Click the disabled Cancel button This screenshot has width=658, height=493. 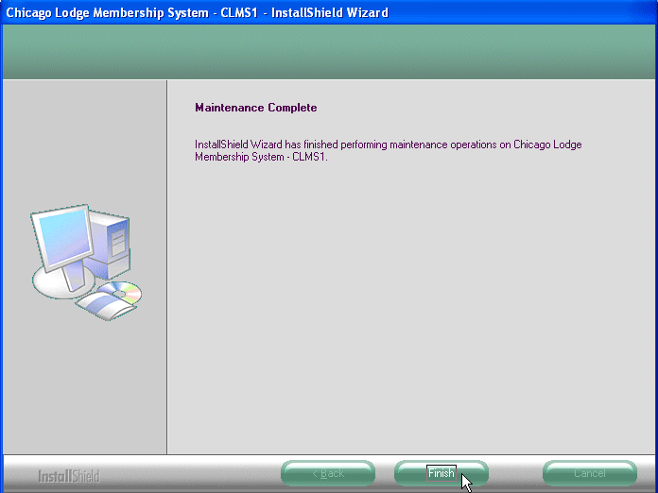589,473
